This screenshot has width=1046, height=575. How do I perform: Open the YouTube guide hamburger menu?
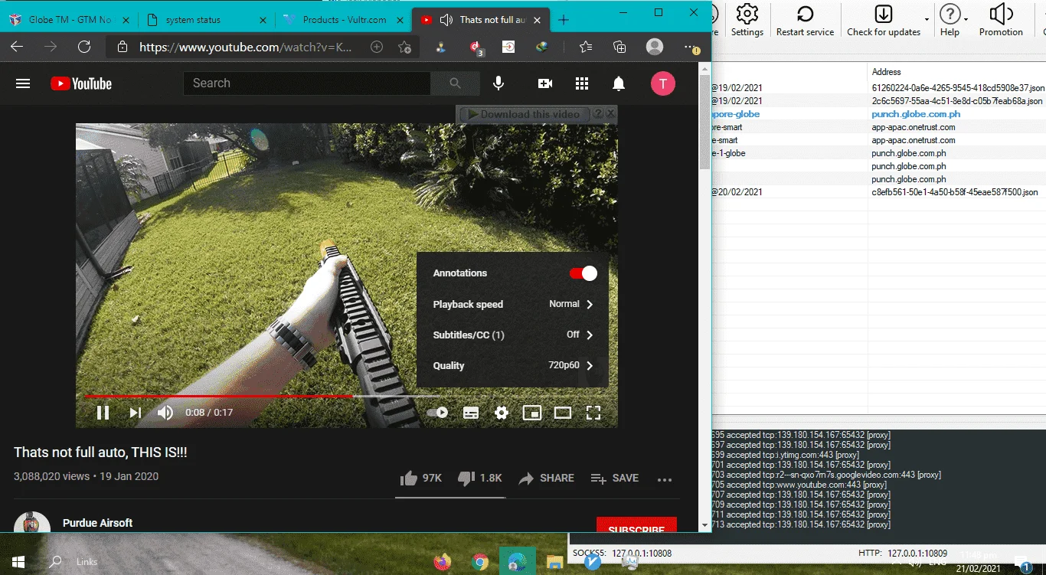[23, 83]
